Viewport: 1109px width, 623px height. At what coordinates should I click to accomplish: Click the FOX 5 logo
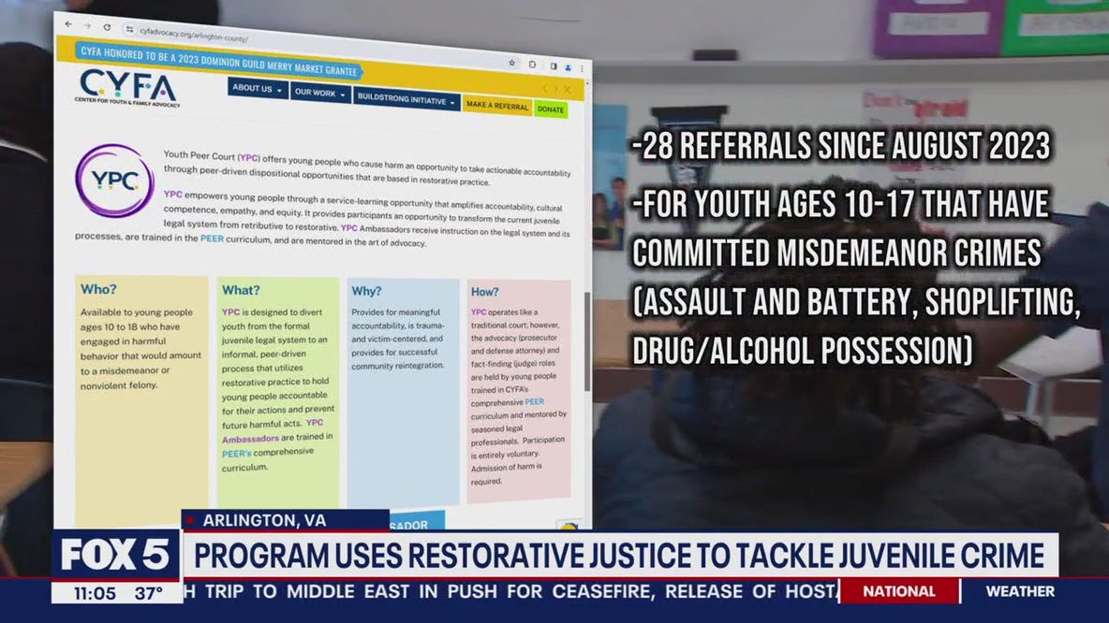pos(115,555)
